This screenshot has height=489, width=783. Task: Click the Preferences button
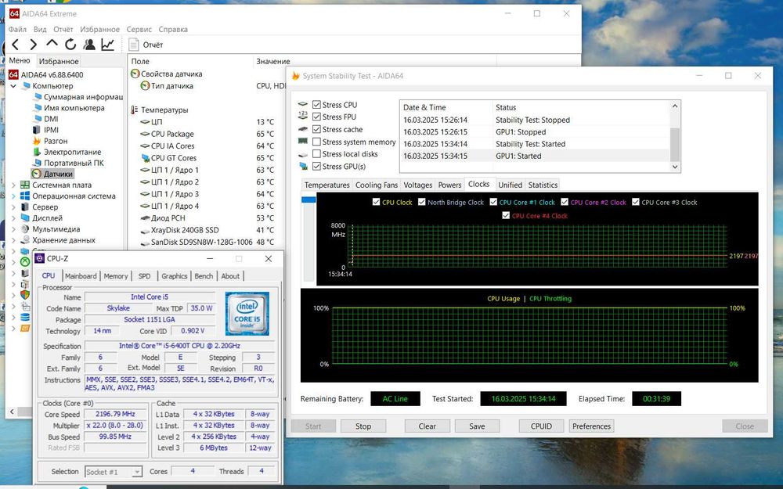point(591,426)
